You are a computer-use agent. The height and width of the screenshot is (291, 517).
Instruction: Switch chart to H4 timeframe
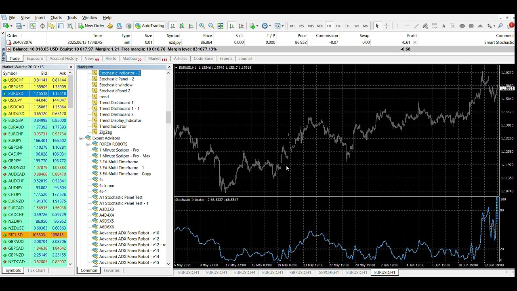point(338,26)
